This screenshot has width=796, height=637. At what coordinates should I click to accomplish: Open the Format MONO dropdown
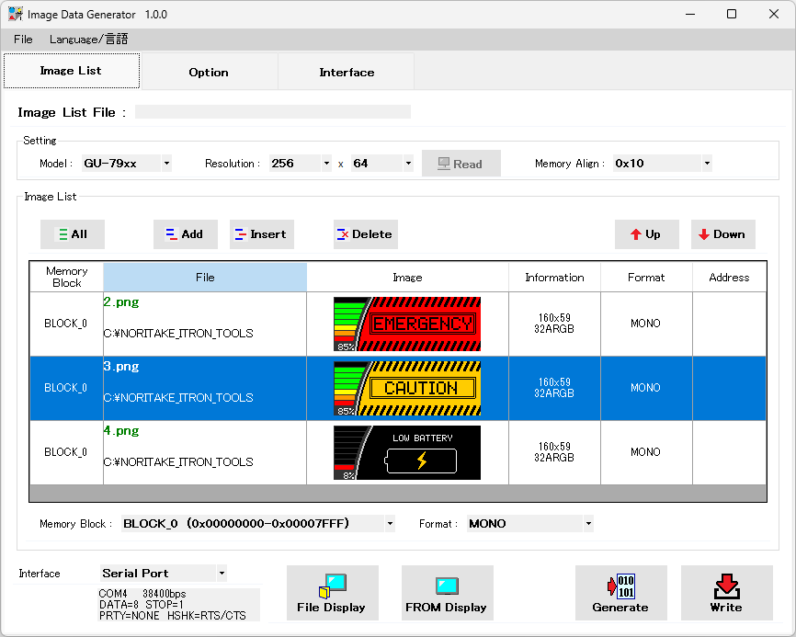587,524
